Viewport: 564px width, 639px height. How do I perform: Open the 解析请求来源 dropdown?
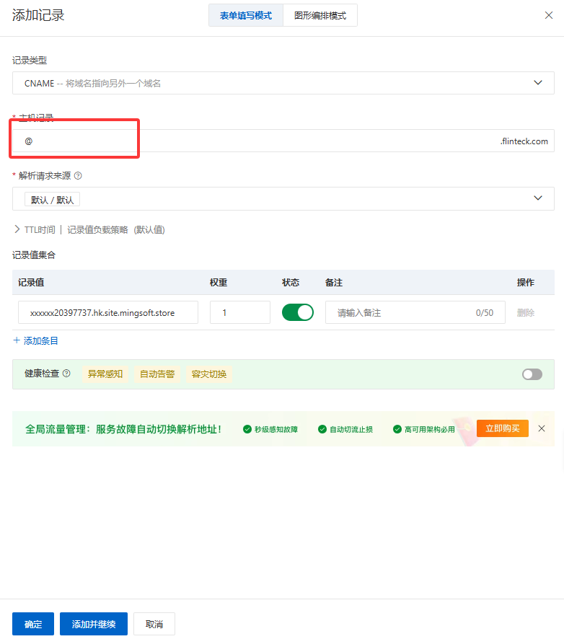coord(283,198)
